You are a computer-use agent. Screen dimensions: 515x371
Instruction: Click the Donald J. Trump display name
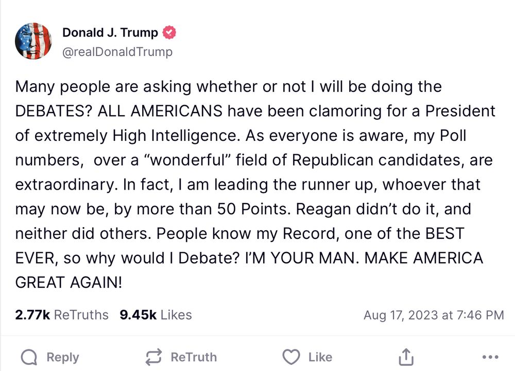click(110, 33)
